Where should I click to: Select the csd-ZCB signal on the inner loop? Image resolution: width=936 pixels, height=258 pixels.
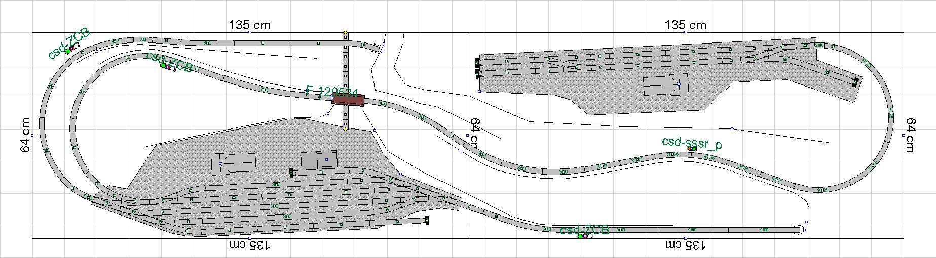(x=167, y=66)
